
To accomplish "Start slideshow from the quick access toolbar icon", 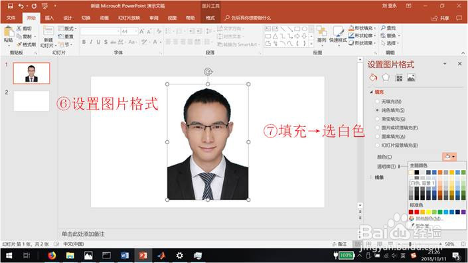I will click(x=44, y=6).
